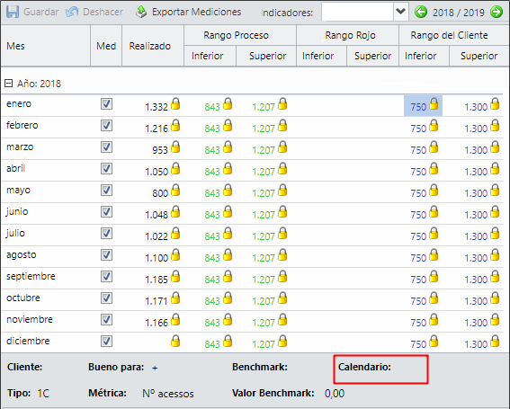510x409 pixels.
Task: Select septiembre's Realizado value 1.185
Action: [157, 280]
